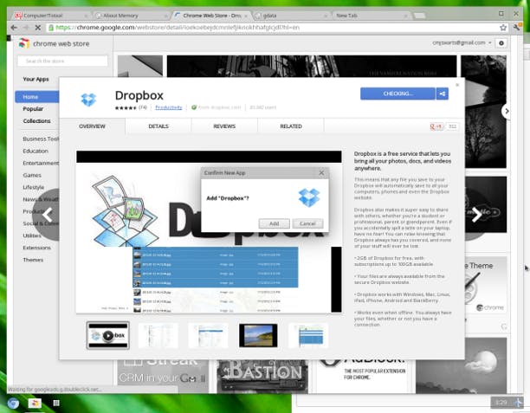
Task: Switch to ComputerTotaal browser tab
Action: coord(51,16)
